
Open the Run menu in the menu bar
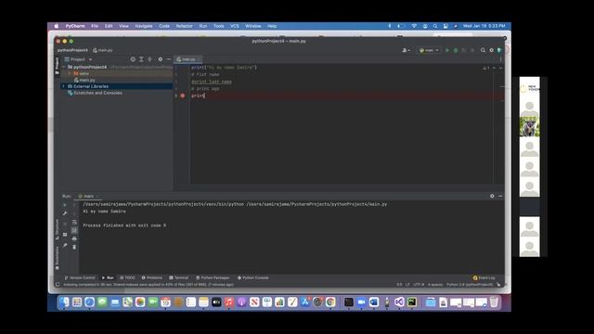(203, 26)
